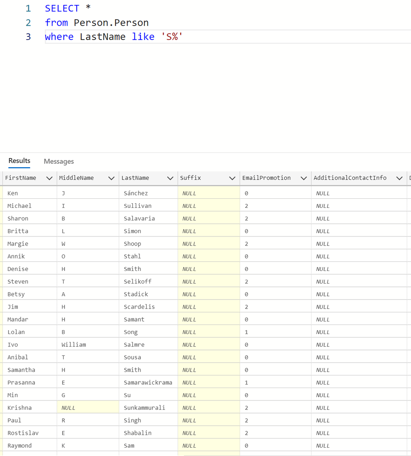Select the FirstName cell Ivo
Screen dimensions: 411x456
tap(30, 344)
